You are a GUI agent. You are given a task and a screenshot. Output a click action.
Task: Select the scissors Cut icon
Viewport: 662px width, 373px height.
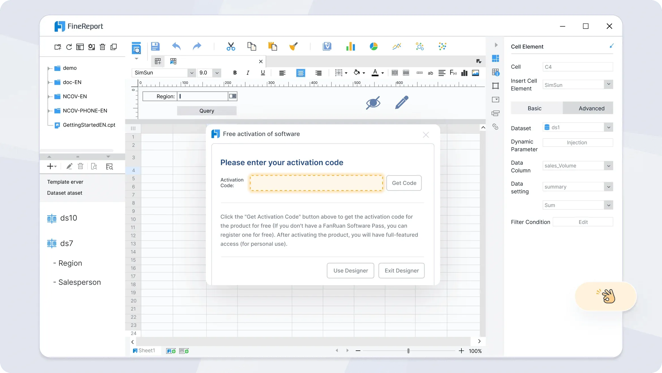pyautogui.click(x=231, y=46)
